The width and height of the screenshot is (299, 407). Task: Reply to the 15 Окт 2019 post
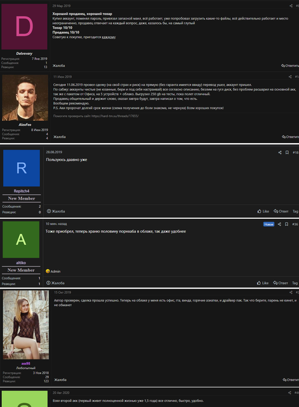(x=291, y=380)
